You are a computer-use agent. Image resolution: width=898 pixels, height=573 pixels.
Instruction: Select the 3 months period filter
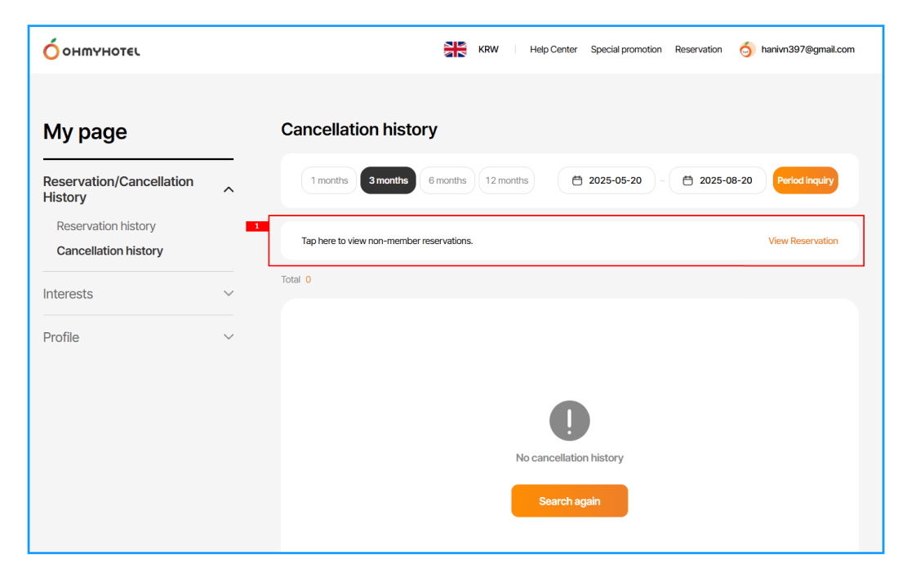click(x=388, y=180)
